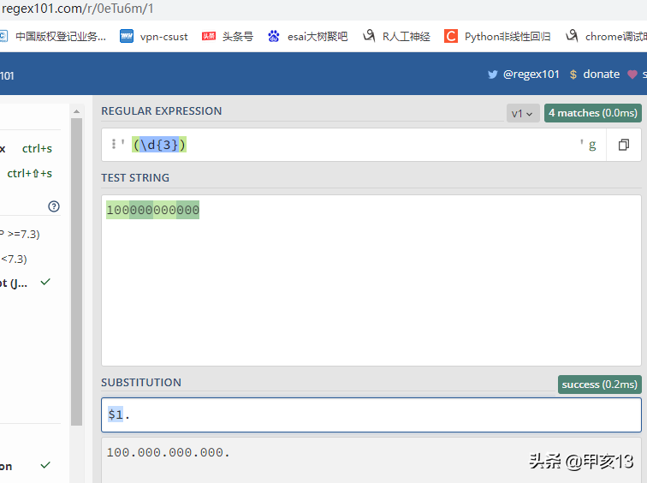Viewport: 647px width, 483px height.
Task: Focus the regular expression input field
Action: (353, 145)
